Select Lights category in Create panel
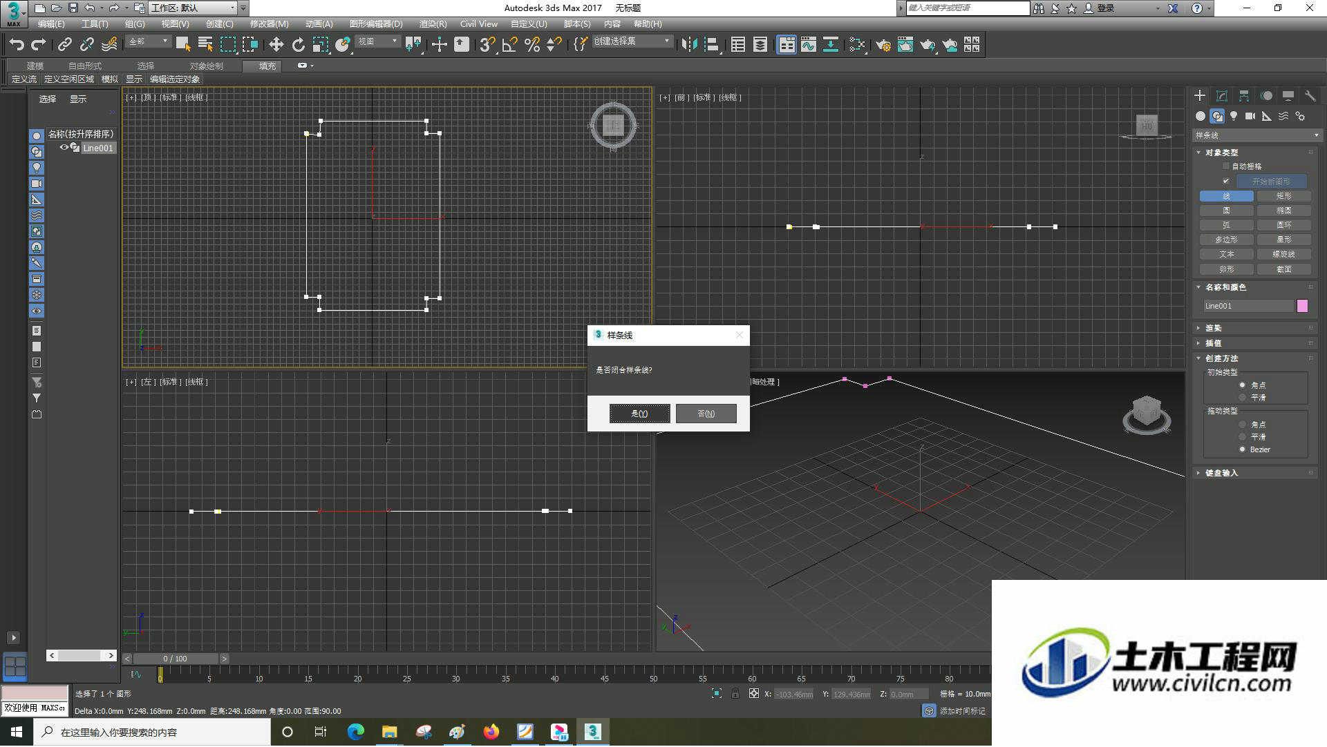1327x747 pixels. tap(1234, 117)
